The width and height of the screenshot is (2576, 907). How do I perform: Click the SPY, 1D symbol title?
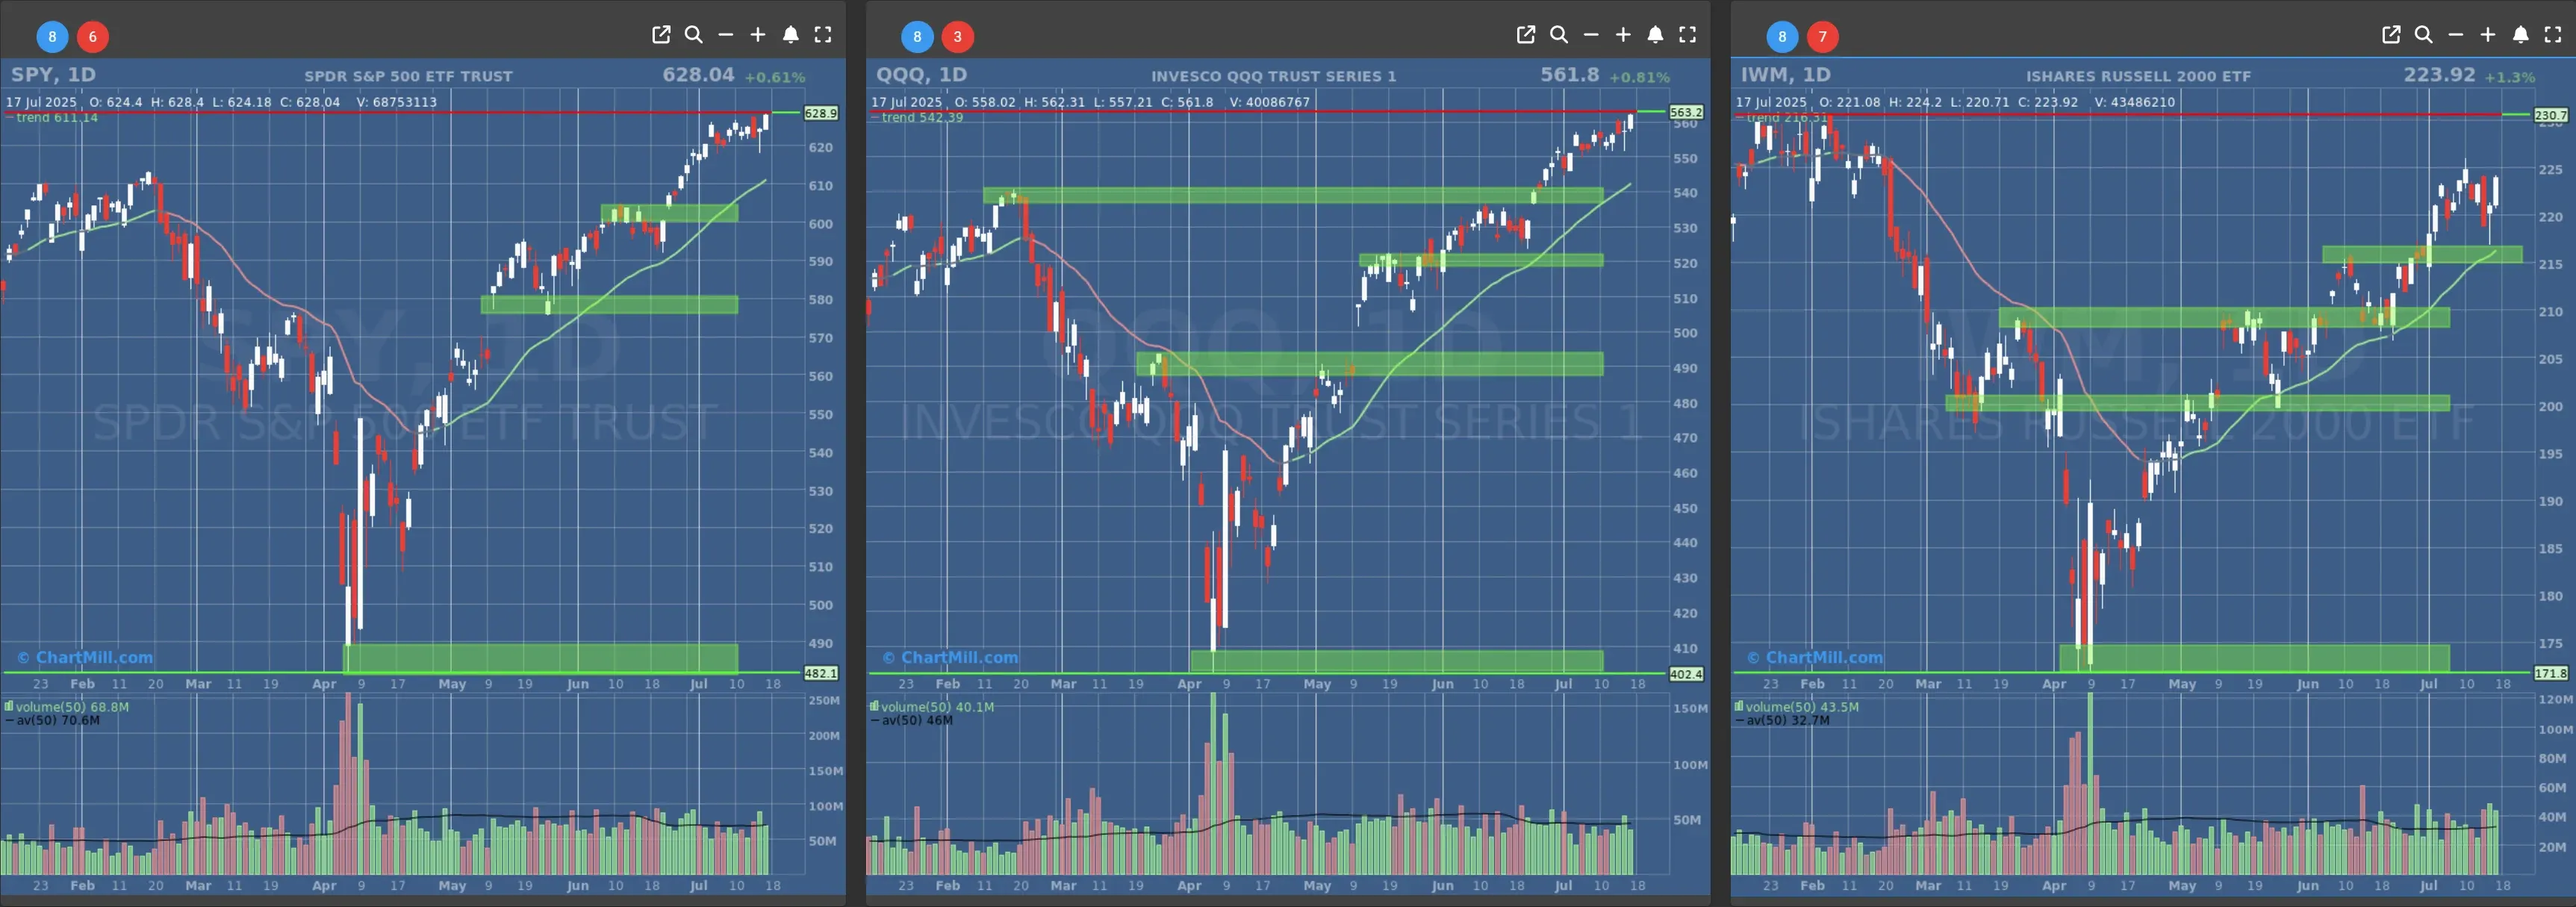click(x=53, y=75)
